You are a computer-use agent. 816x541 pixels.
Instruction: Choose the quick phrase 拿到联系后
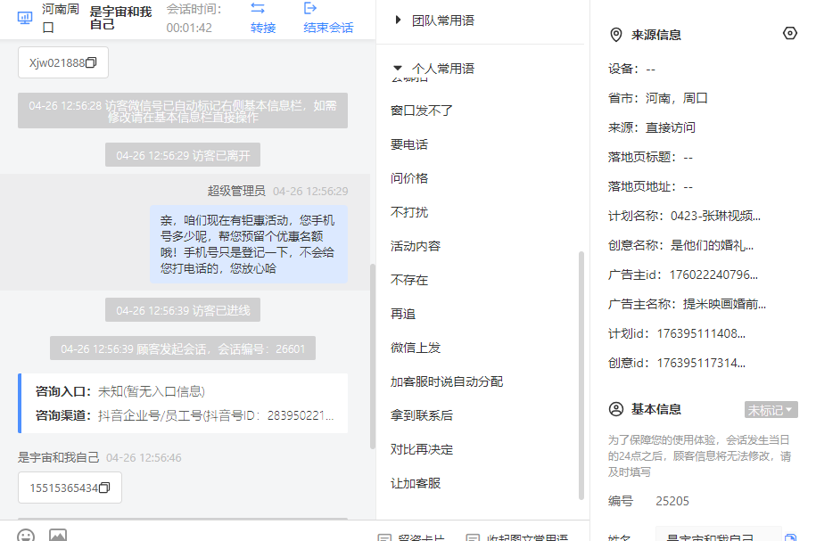click(x=422, y=415)
